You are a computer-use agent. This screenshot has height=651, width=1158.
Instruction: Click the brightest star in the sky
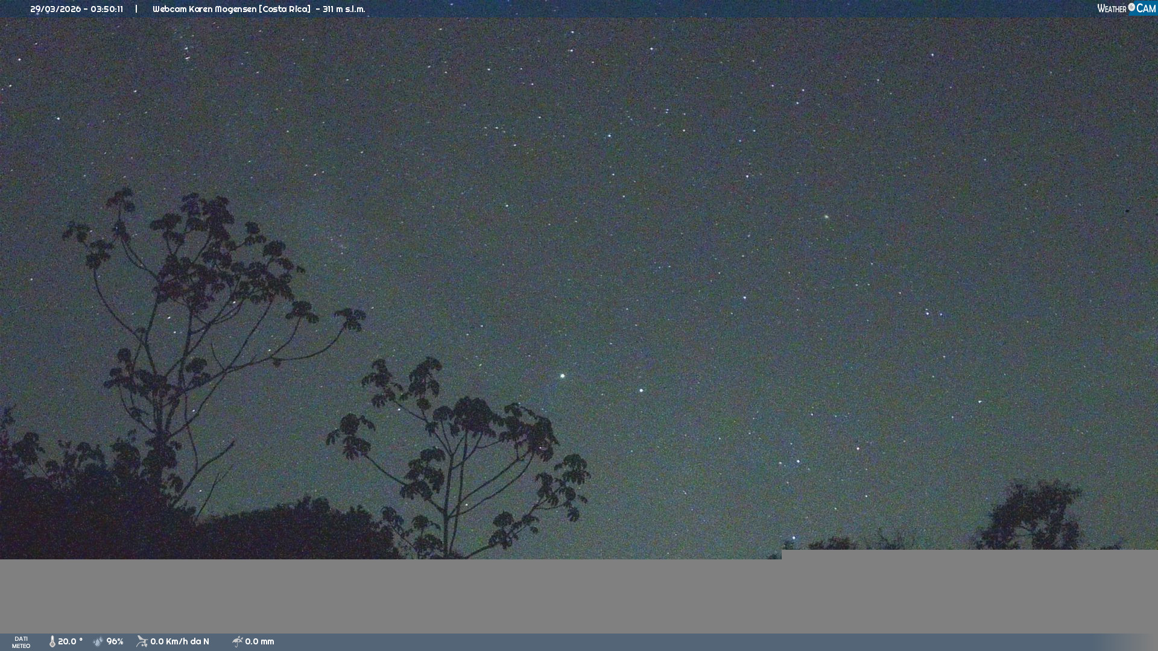pyautogui.click(x=562, y=376)
